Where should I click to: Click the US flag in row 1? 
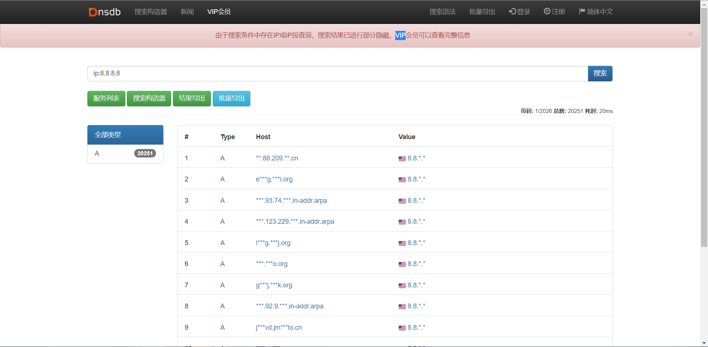point(402,159)
